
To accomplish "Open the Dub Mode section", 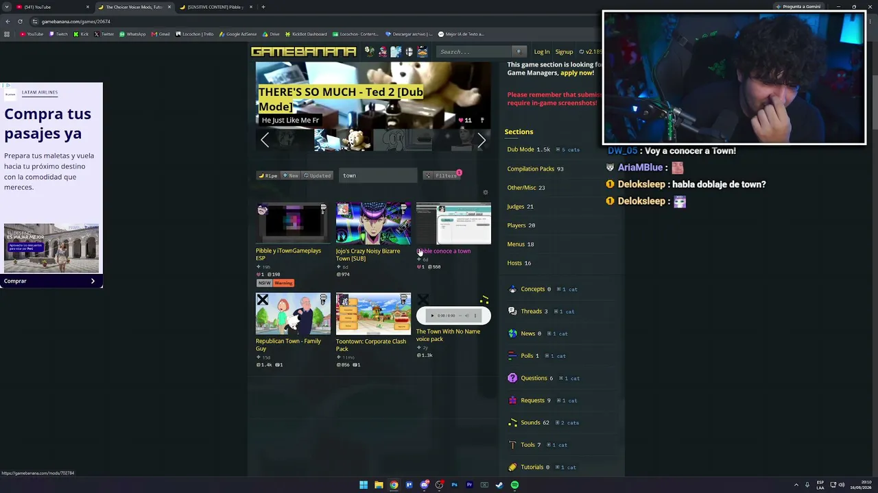I will pos(521,149).
